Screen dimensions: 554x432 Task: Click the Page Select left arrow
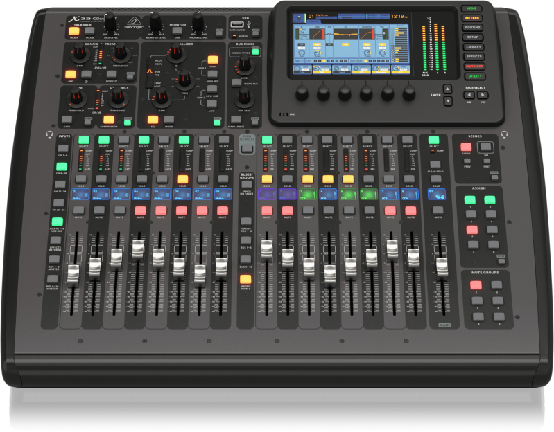point(469,95)
